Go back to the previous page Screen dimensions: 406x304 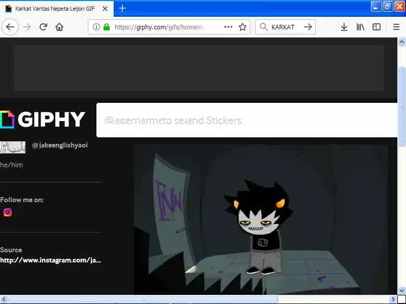[x=10, y=27]
